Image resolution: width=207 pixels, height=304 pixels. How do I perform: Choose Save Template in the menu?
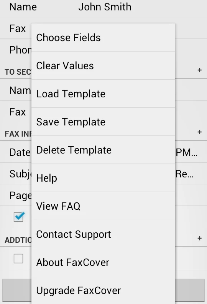coord(103,122)
